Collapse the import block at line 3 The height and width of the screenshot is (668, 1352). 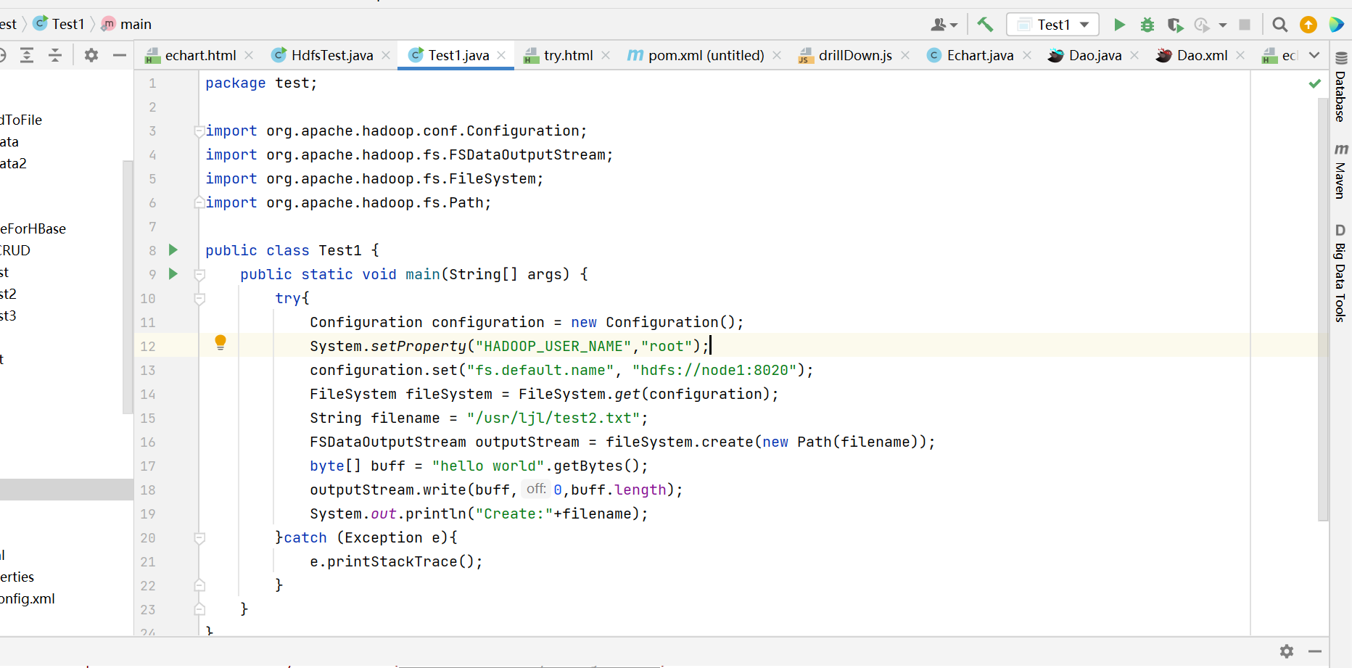point(199,131)
